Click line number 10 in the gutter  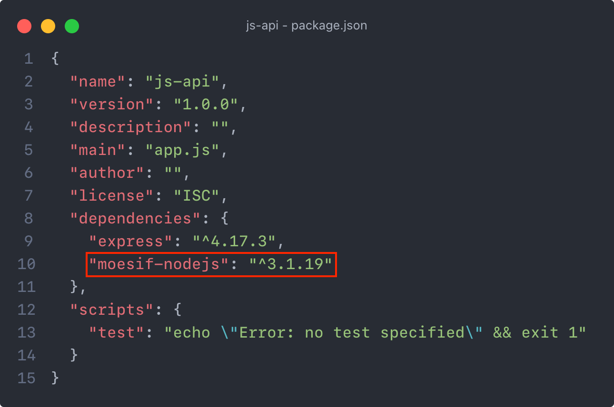point(27,264)
